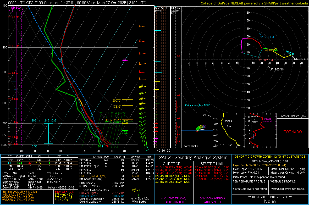Click the '17632'' height label

[x=117, y=107]
